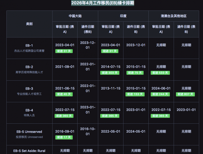Select the 前进 533 天 badge

point(161,73)
